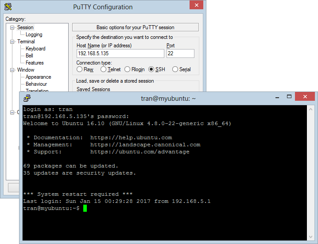318x244 pixels.
Task: Click the landscape.canonical.com URL in terminal
Action: point(145,145)
